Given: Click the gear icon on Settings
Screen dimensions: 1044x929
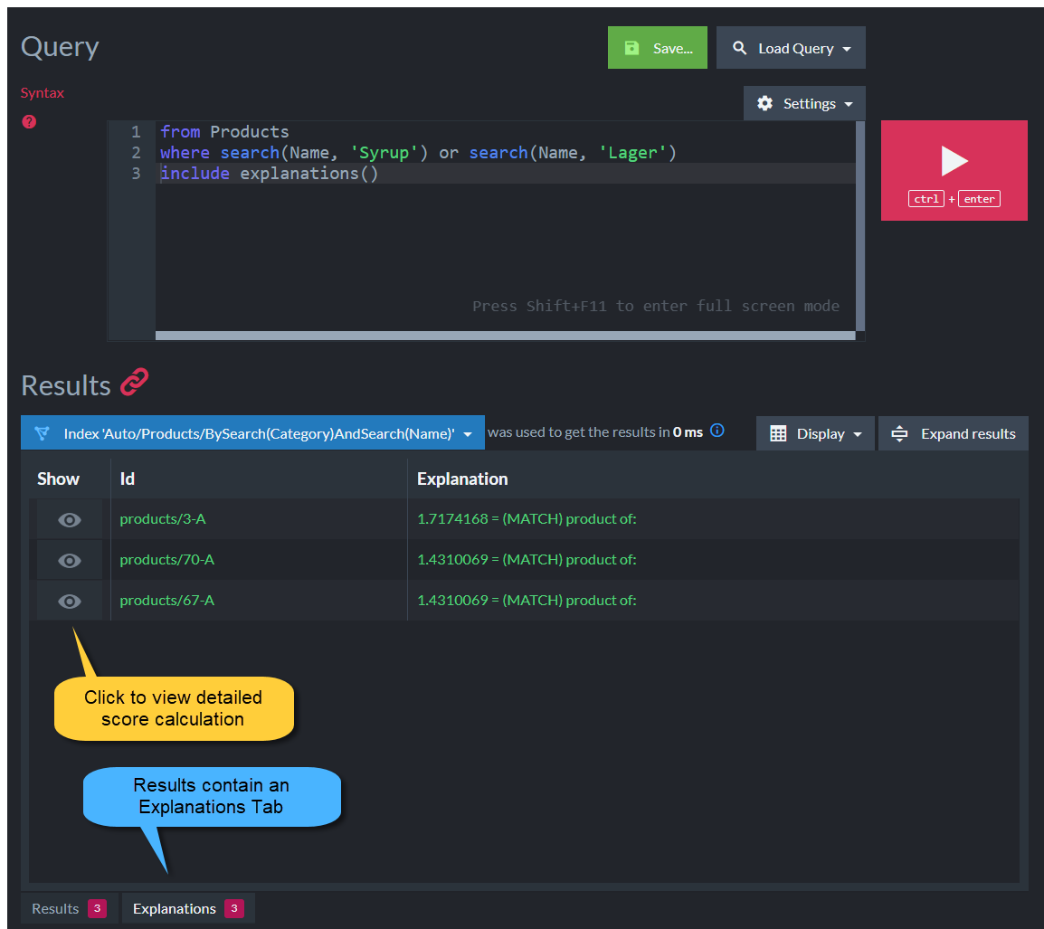Looking at the screenshot, I should click(x=764, y=103).
